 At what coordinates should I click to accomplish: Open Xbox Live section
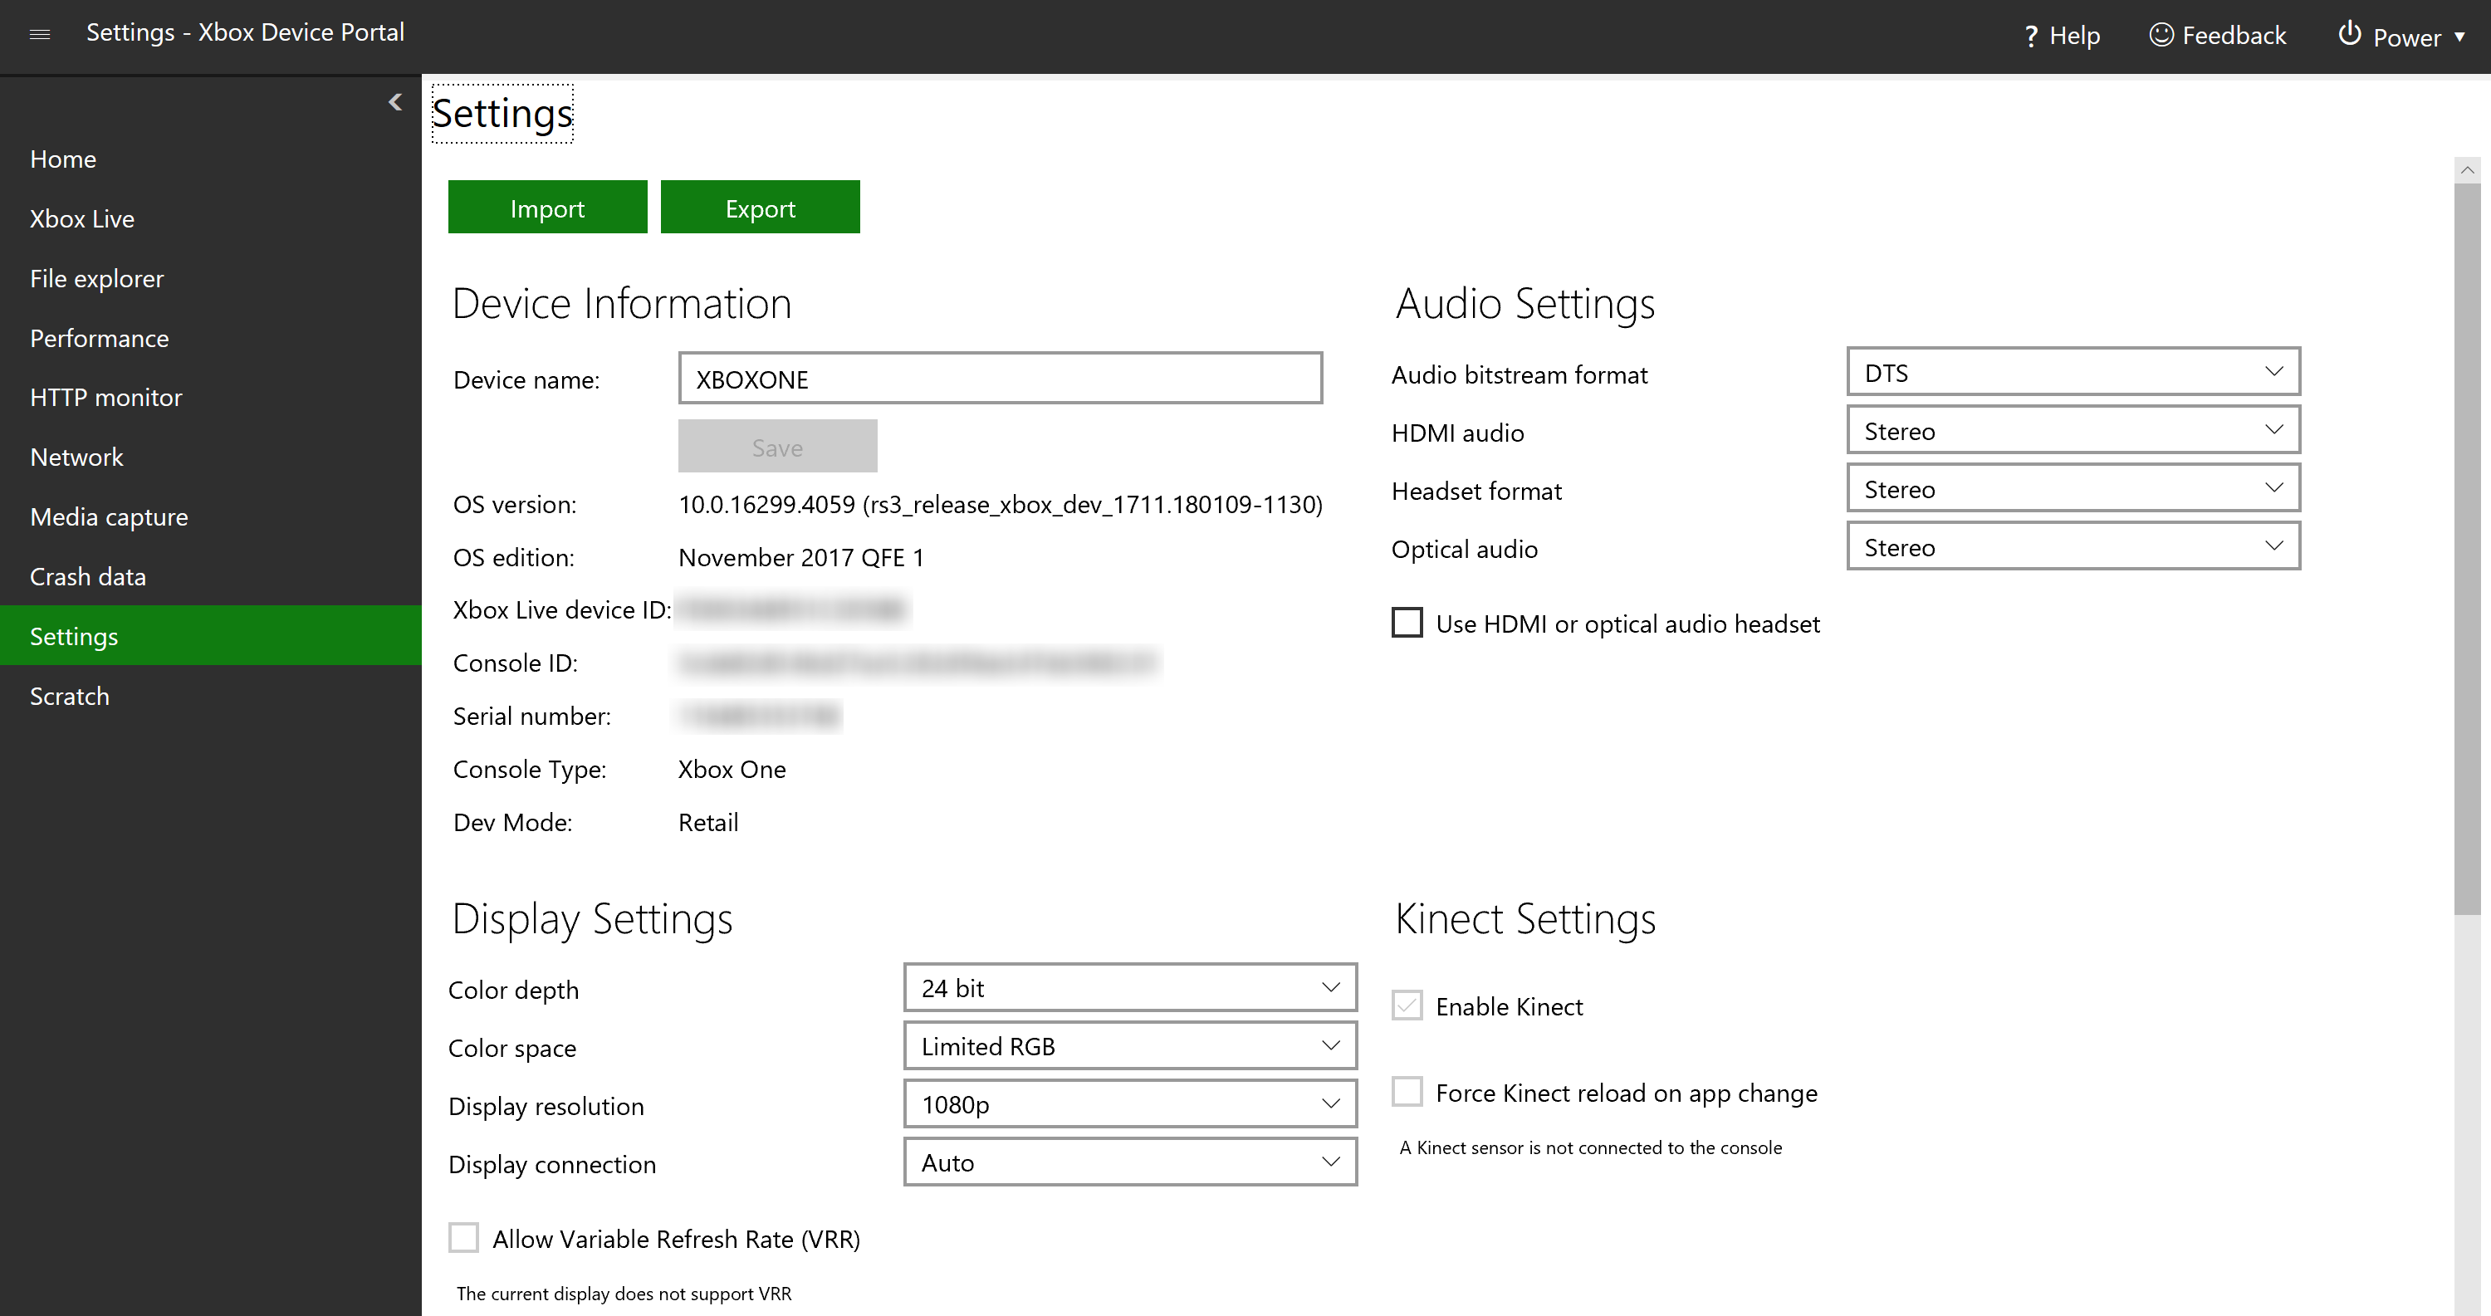[x=81, y=218]
